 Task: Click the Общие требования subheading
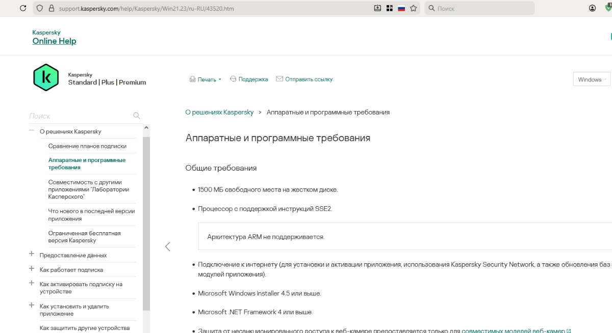pyautogui.click(x=221, y=168)
